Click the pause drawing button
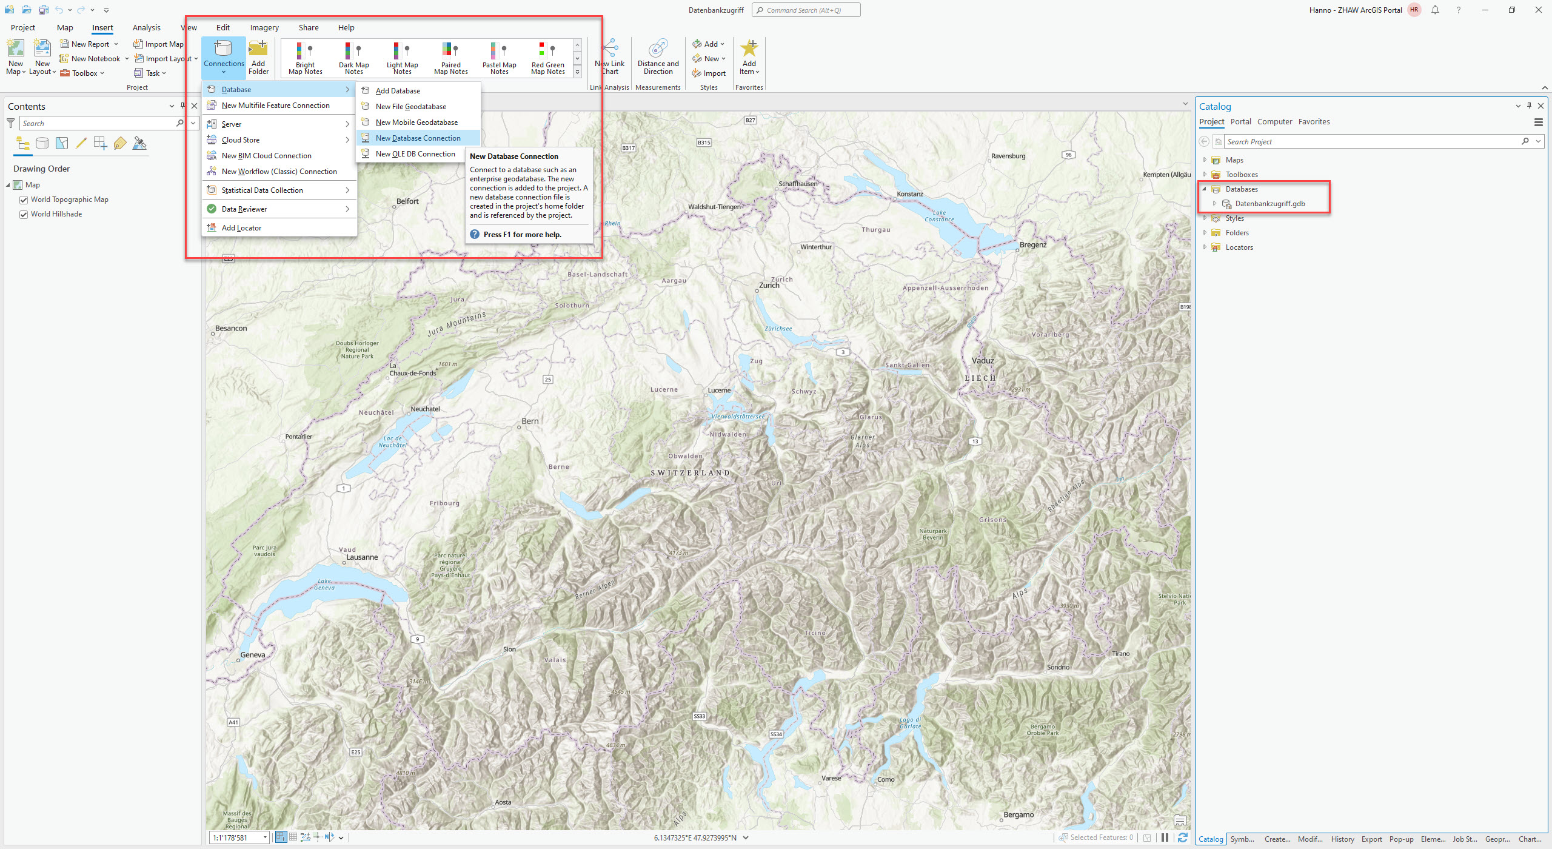This screenshot has width=1552, height=849. point(1165,837)
